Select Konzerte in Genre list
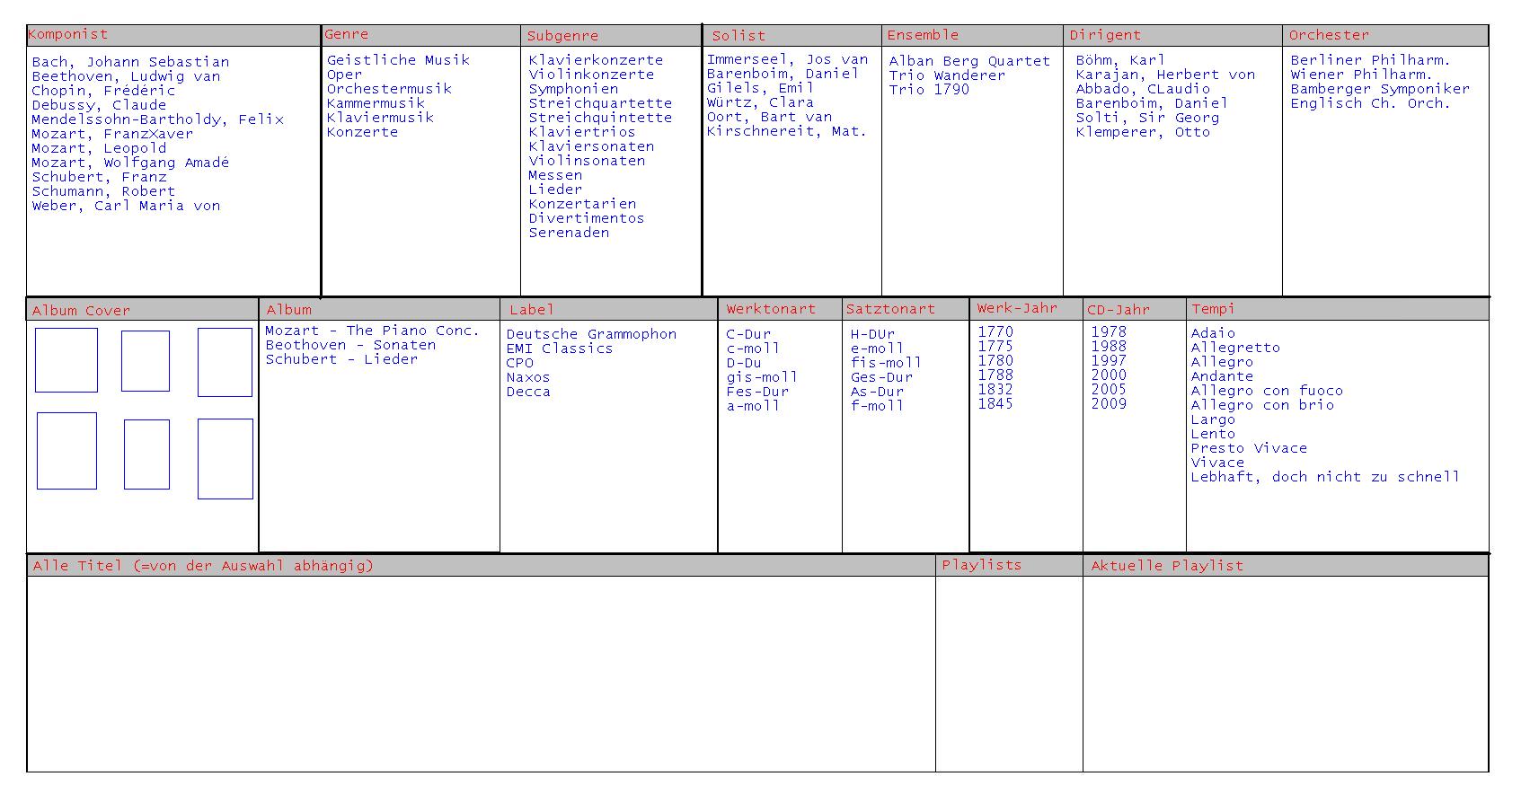The image size is (1530, 803). click(362, 132)
